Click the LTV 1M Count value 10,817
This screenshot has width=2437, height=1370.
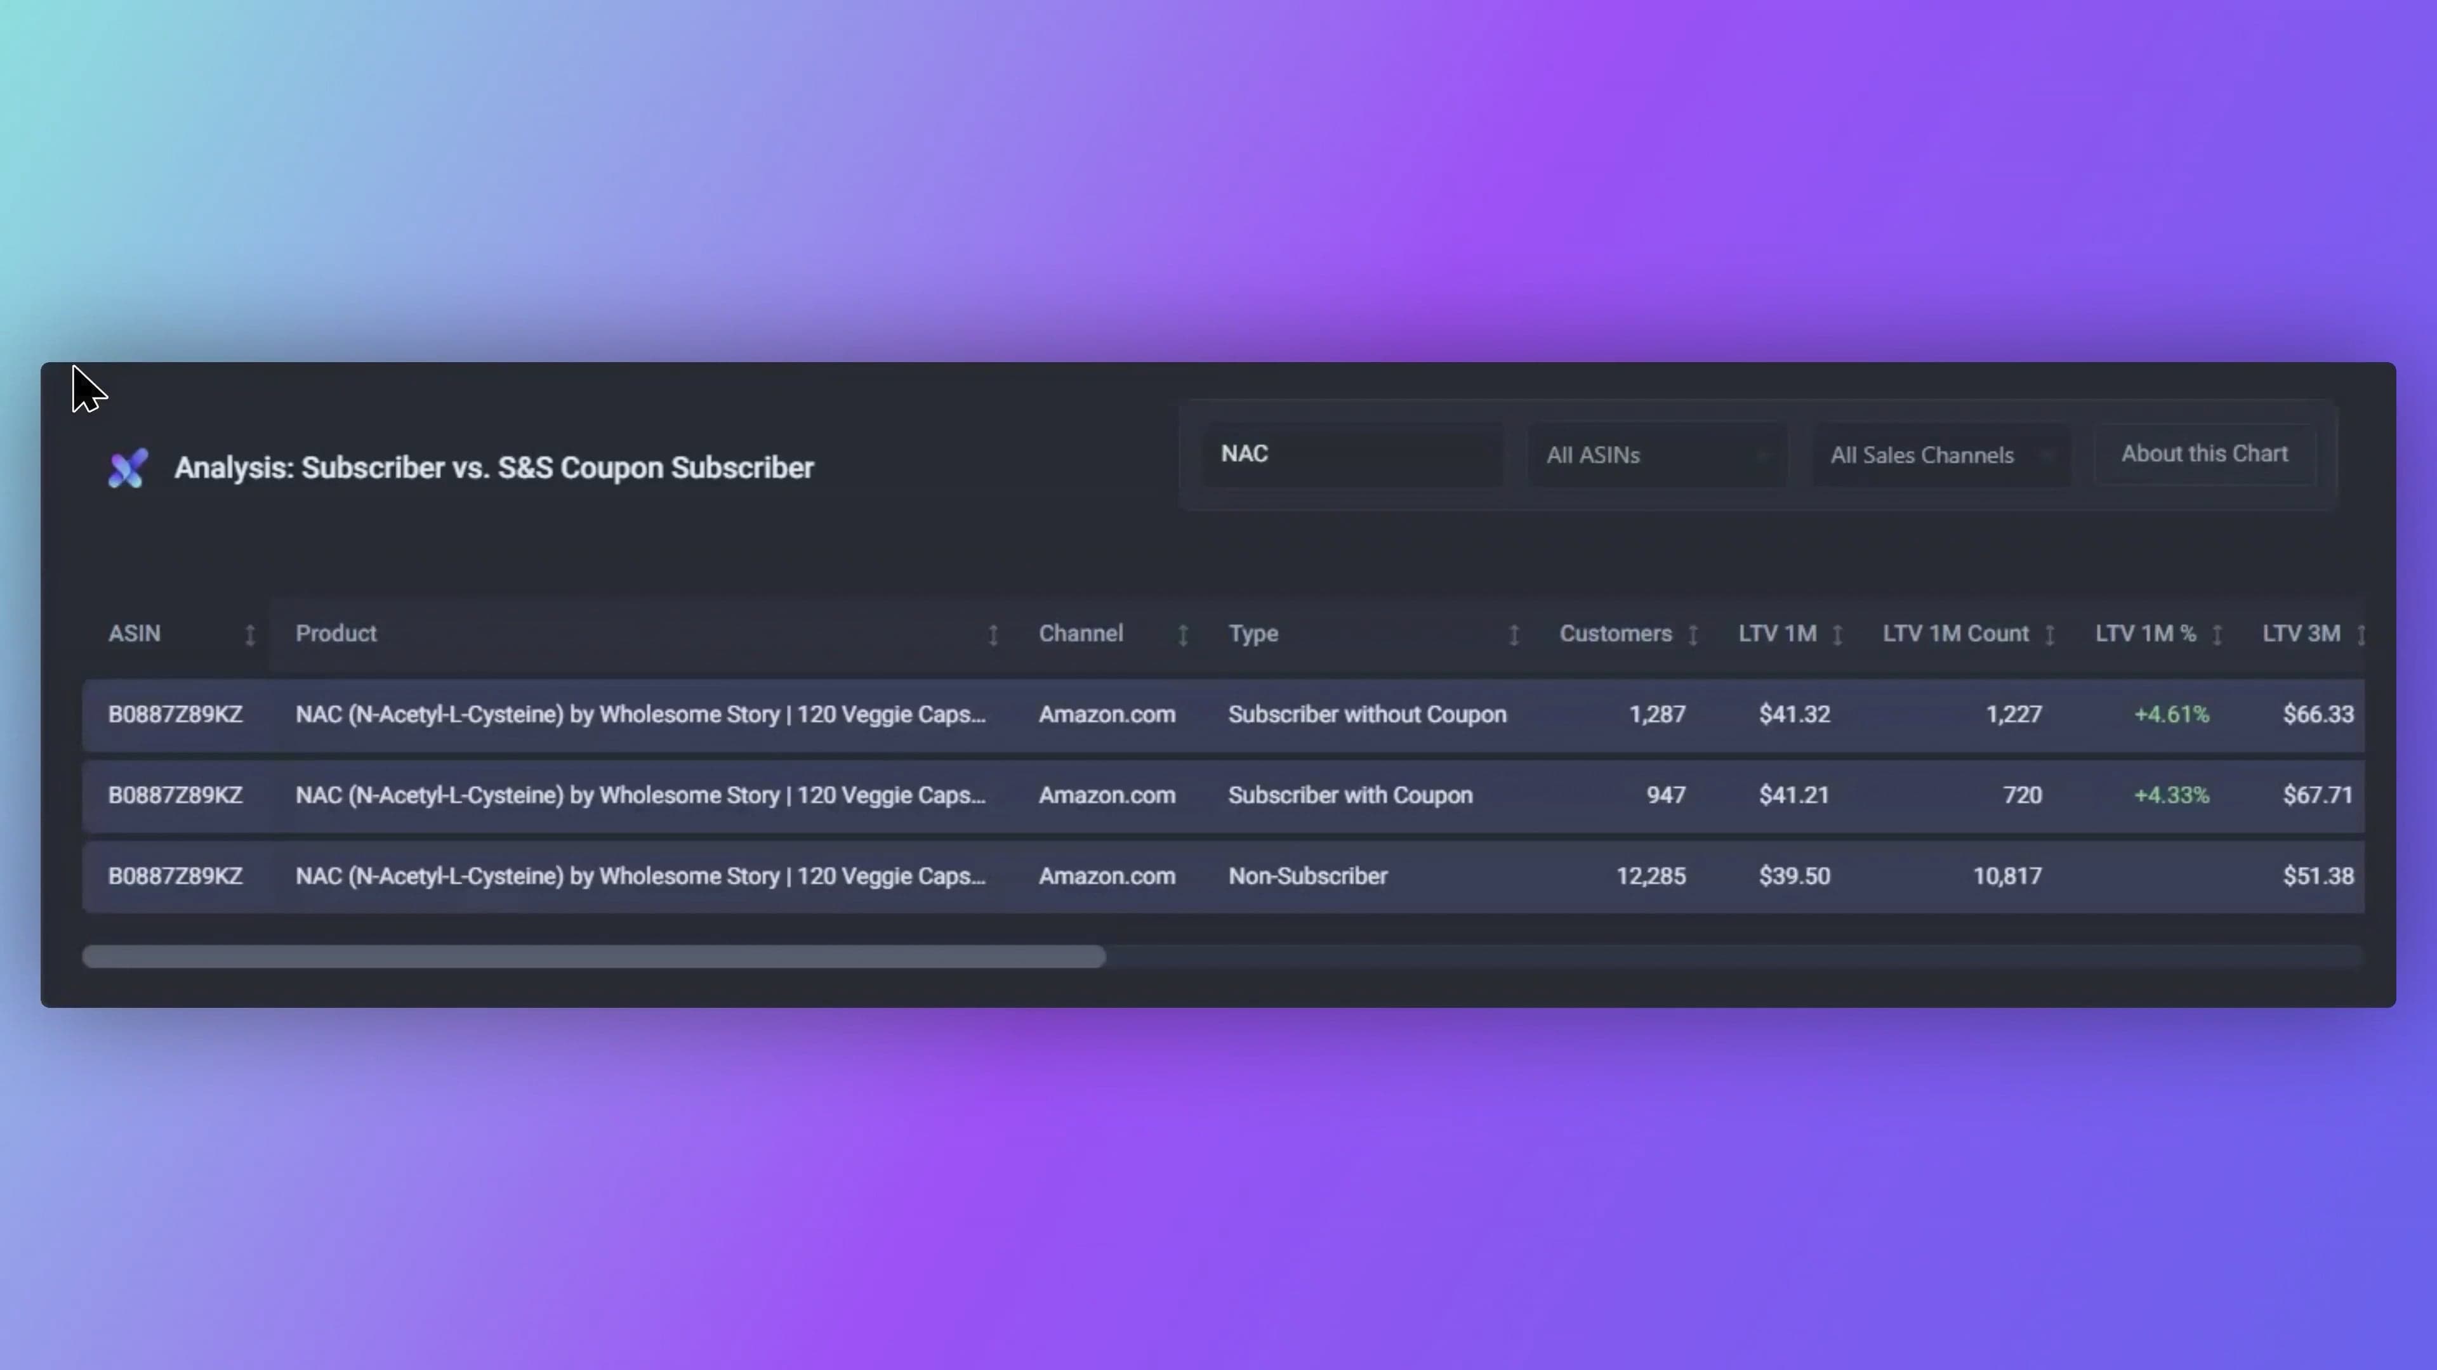[2007, 877]
